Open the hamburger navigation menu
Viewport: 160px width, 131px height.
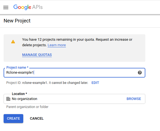[6, 7]
